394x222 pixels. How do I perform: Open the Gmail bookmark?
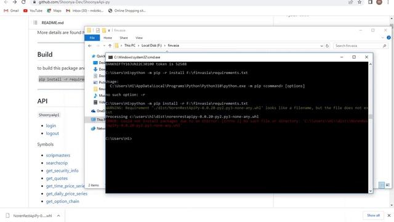[11, 10]
